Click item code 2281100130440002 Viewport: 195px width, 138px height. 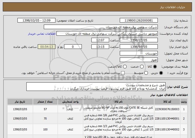167,129
